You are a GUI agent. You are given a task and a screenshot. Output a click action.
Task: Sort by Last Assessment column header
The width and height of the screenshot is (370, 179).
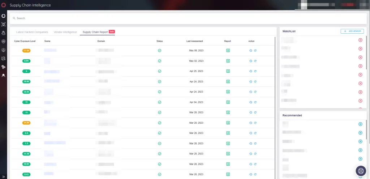pyautogui.click(x=195, y=41)
